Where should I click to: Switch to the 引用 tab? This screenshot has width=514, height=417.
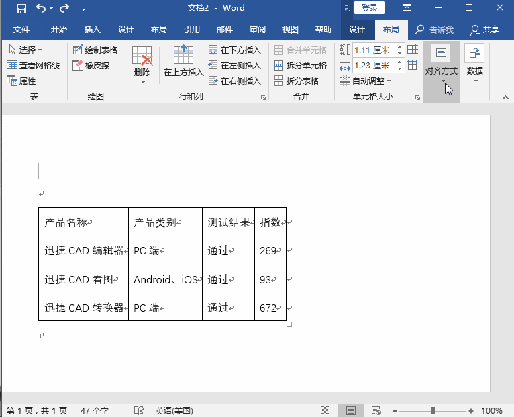click(192, 30)
